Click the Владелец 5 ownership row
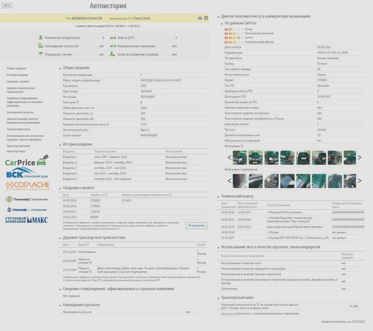This screenshot has height=331, width=373. pyautogui.click(x=133, y=179)
